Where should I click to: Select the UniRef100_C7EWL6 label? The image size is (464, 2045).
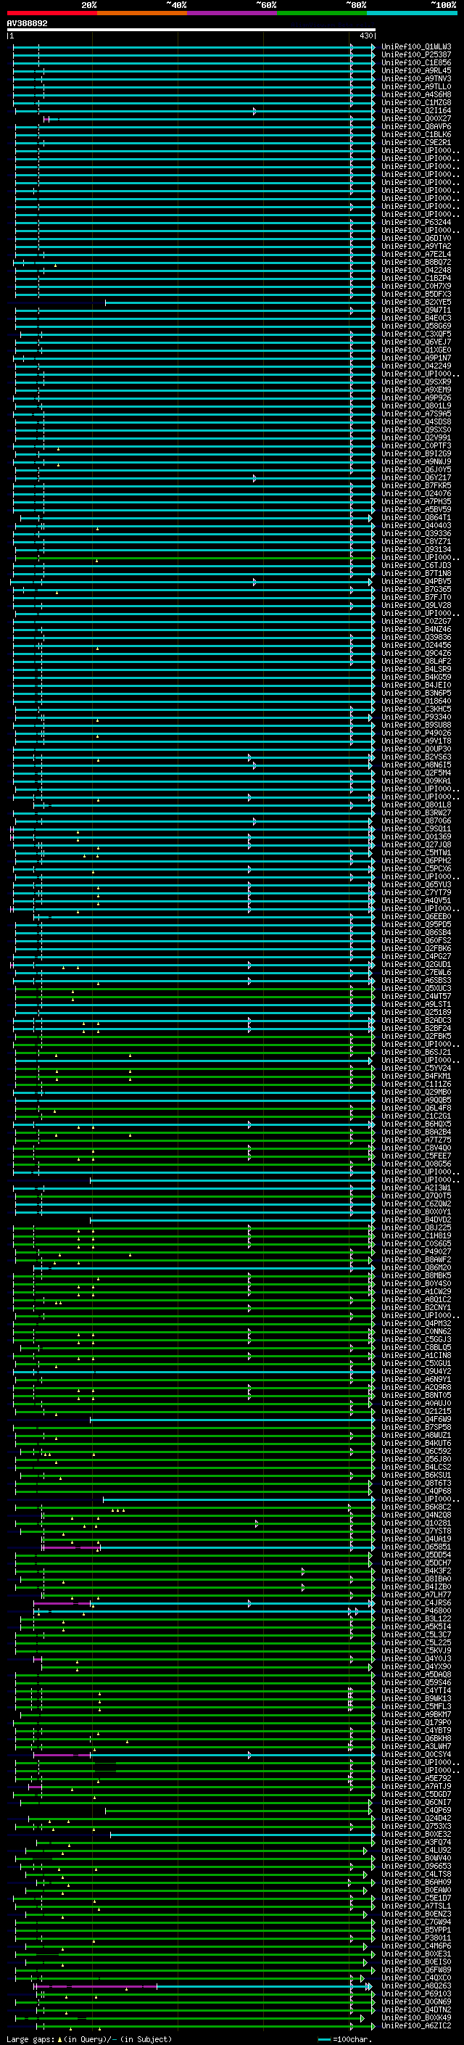coord(415,973)
